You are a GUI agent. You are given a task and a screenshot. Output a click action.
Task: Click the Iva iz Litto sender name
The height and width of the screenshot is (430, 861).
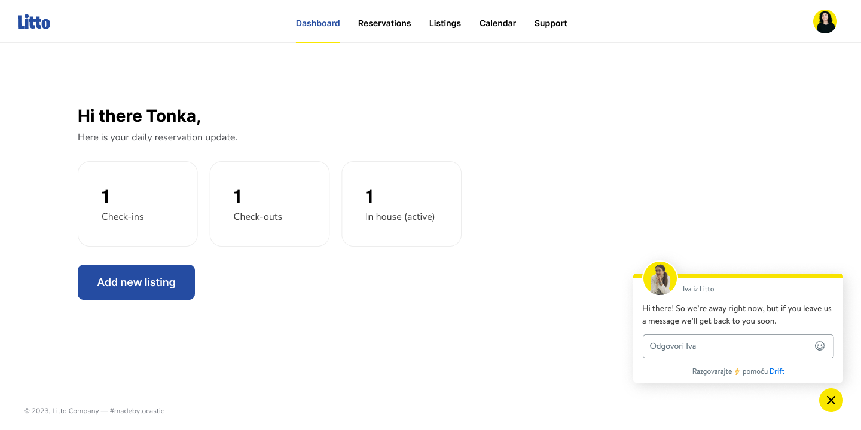coord(698,289)
